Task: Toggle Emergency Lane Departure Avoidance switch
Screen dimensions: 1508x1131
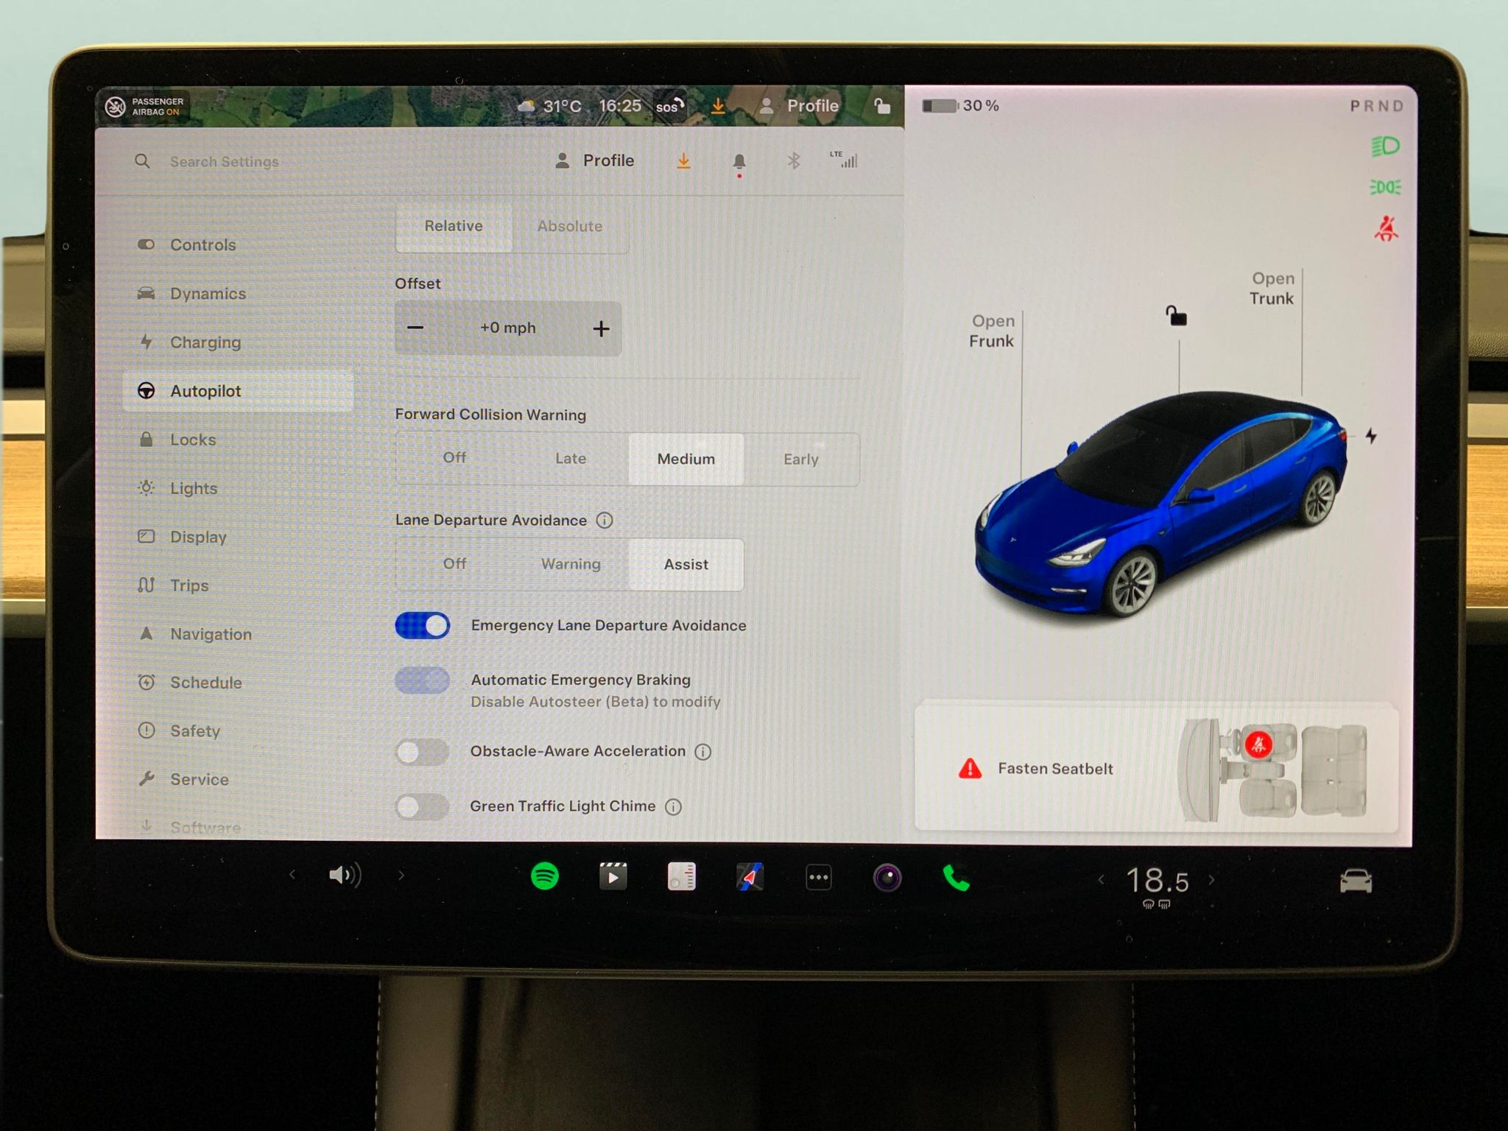Action: coord(423,626)
